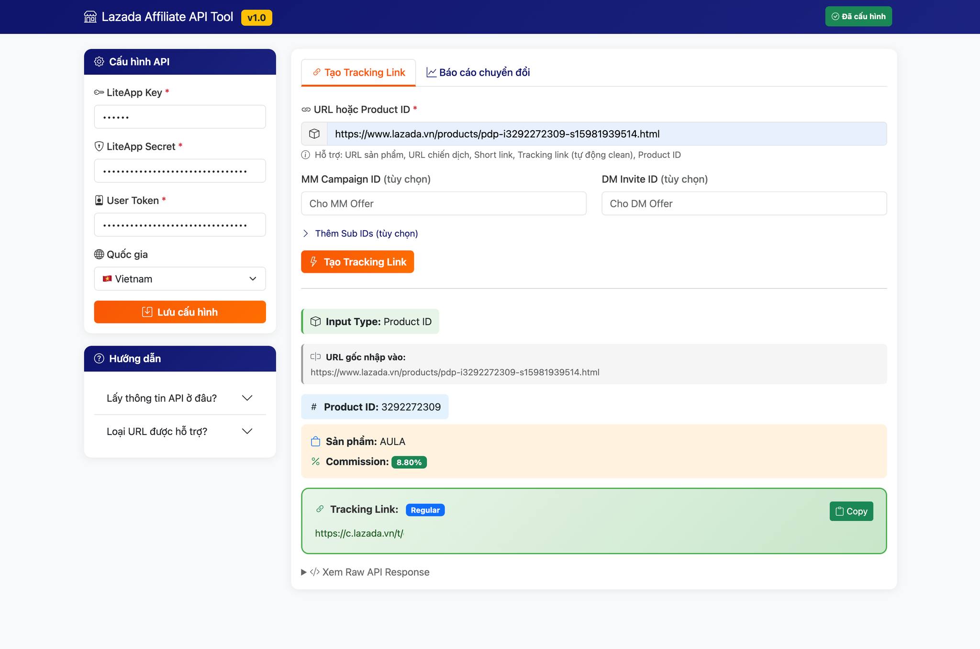Expand Loại URL được hỗ trợ? section
Image resolution: width=980 pixels, height=649 pixels.
(x=180, y=432)
